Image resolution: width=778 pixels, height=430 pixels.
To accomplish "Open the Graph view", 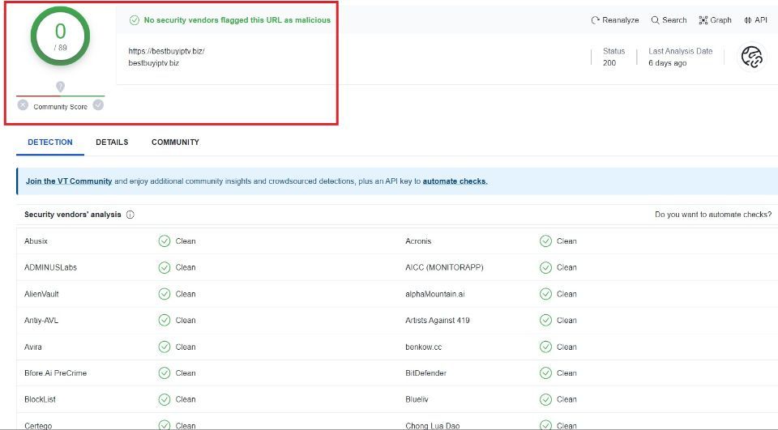I will [715, 20].
